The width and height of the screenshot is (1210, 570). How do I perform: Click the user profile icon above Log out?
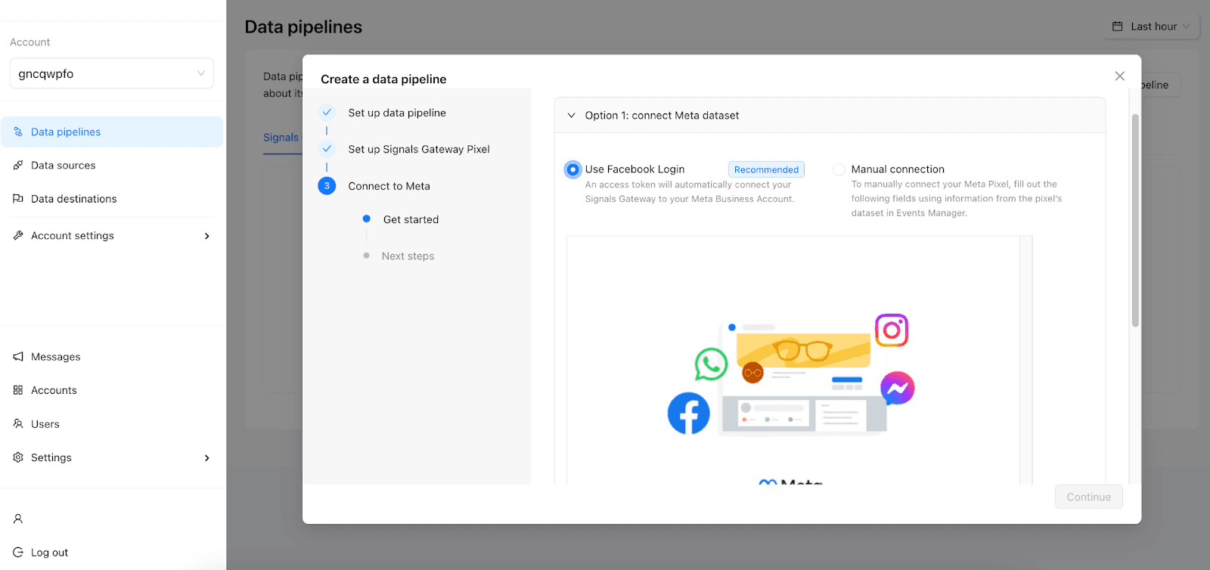(18, 519)
